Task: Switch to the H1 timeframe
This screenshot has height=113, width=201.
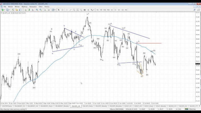Action: pos(112,10)
